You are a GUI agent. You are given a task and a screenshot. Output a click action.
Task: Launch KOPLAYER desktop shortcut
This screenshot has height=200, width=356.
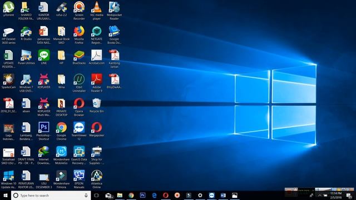click(x=43, y=82)
